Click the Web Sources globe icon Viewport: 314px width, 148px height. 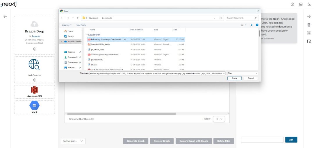(x=34, y=65)
